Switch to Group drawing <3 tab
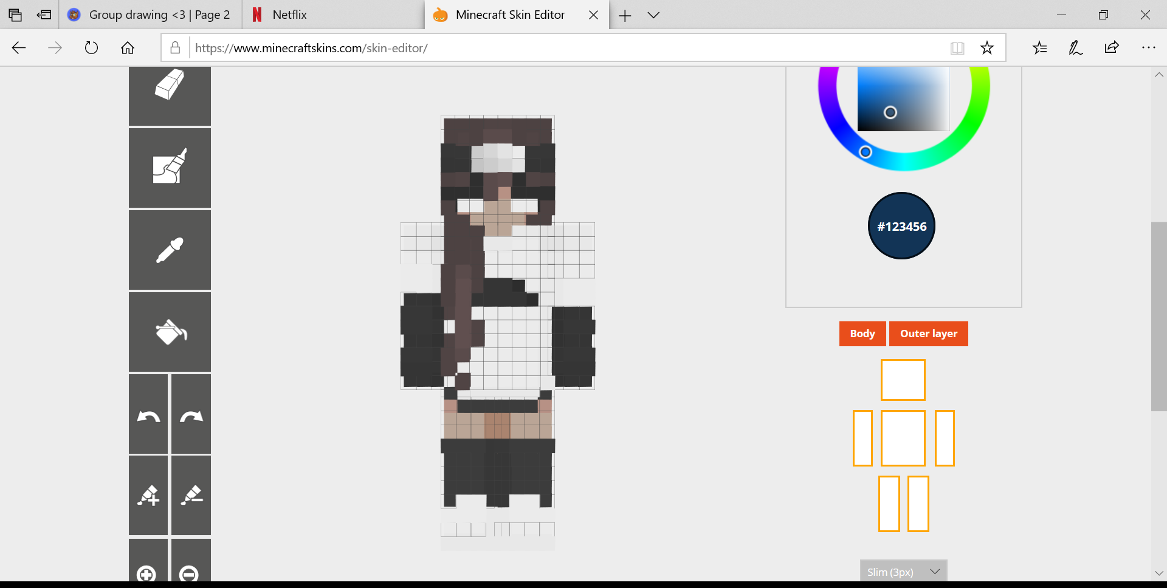The image size is (1167, 588). (150, 15)
